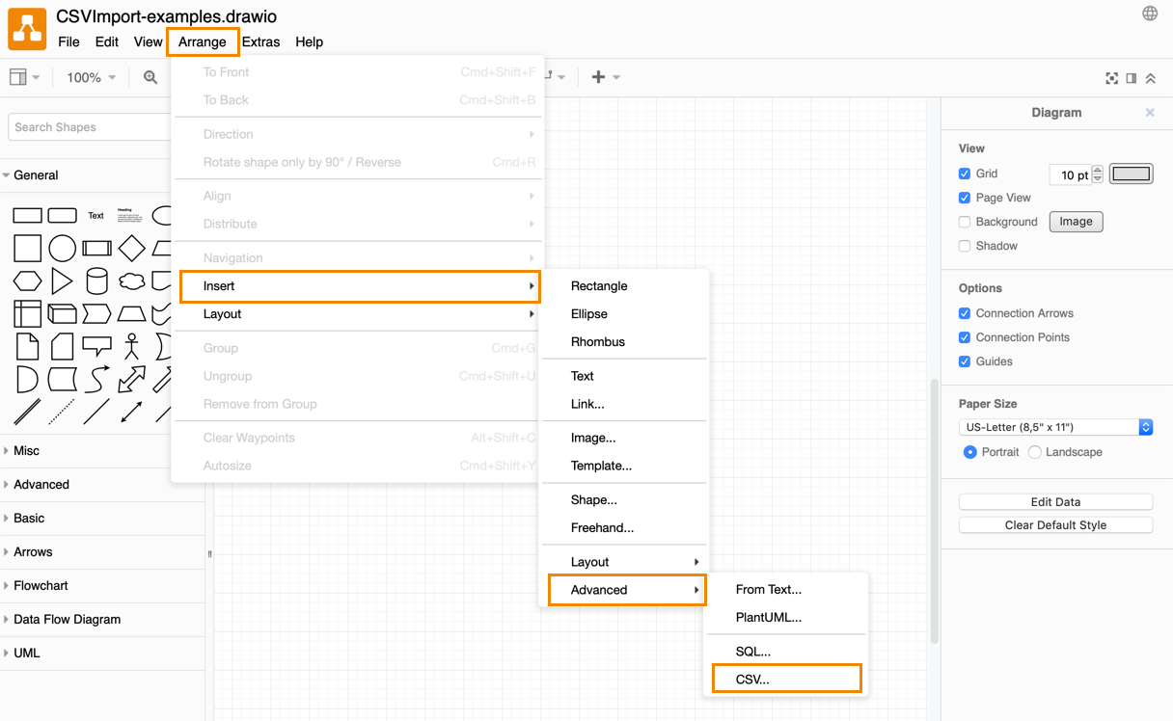This screenshot has width=1173, height=721.
Task: Pick the Heading textbox shape
Action: 130,215
